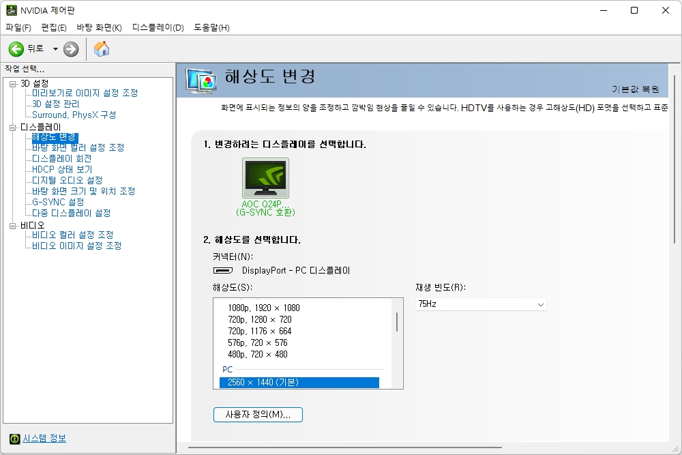Open 3D 설정 관리 page
Screen dimensions: 682x455
point(56,104)
